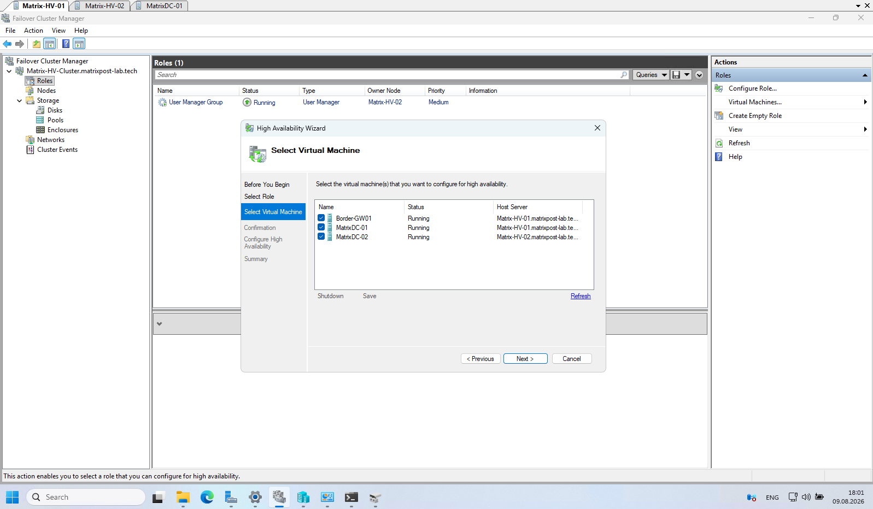Screen dimensions: 873x509
Task: Click the green Running status icon in Roles list
Action: (x=247, y=102)
